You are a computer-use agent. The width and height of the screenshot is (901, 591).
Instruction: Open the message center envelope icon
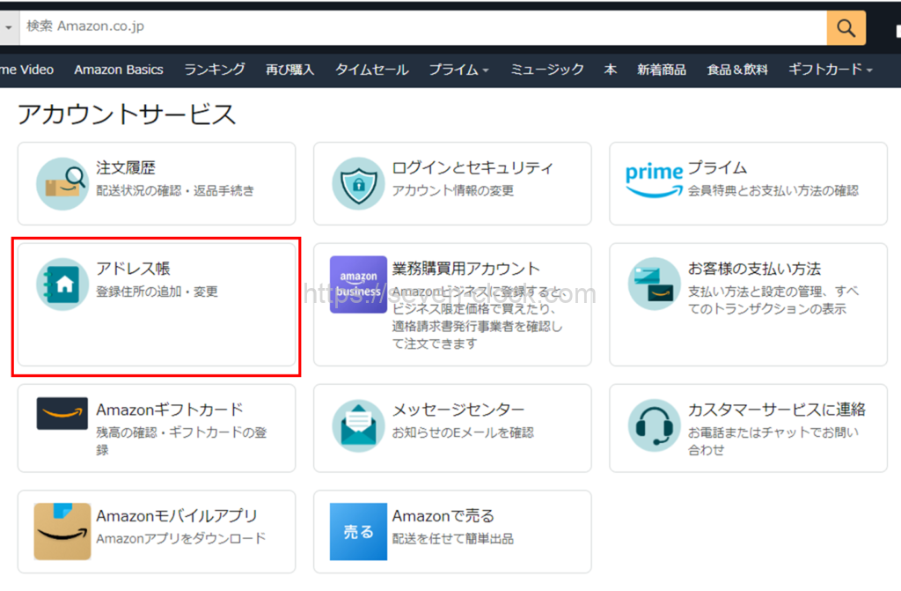click(x=359, y=425)
